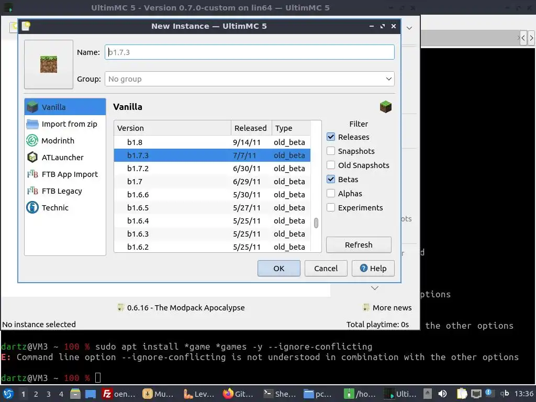536x402 pixels.
Task: Select Vanilla in the source list
Action: click(65, 107)
